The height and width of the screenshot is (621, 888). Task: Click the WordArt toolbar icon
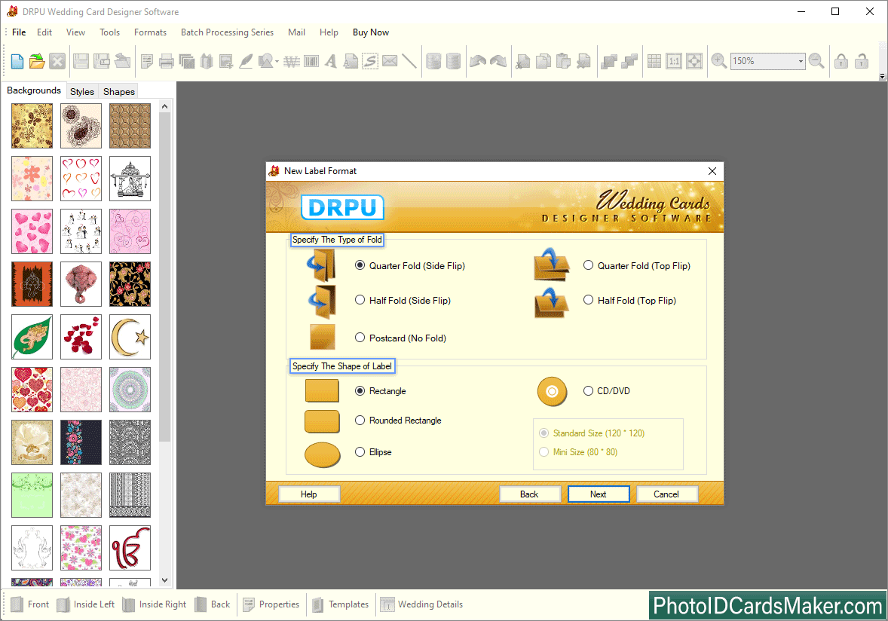(292, 61)
